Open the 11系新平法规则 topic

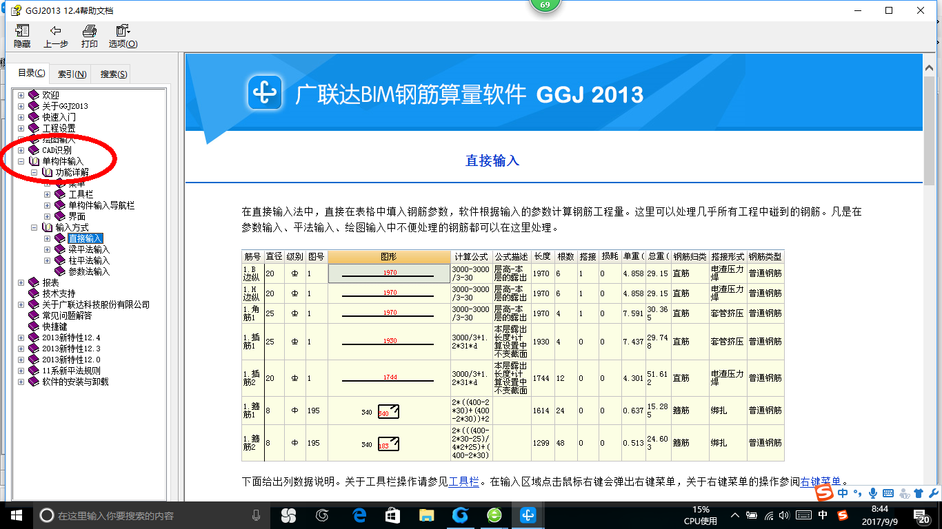[x=71, y=371]
